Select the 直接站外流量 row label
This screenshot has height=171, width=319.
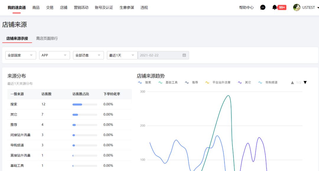click(x=20, y=155)
